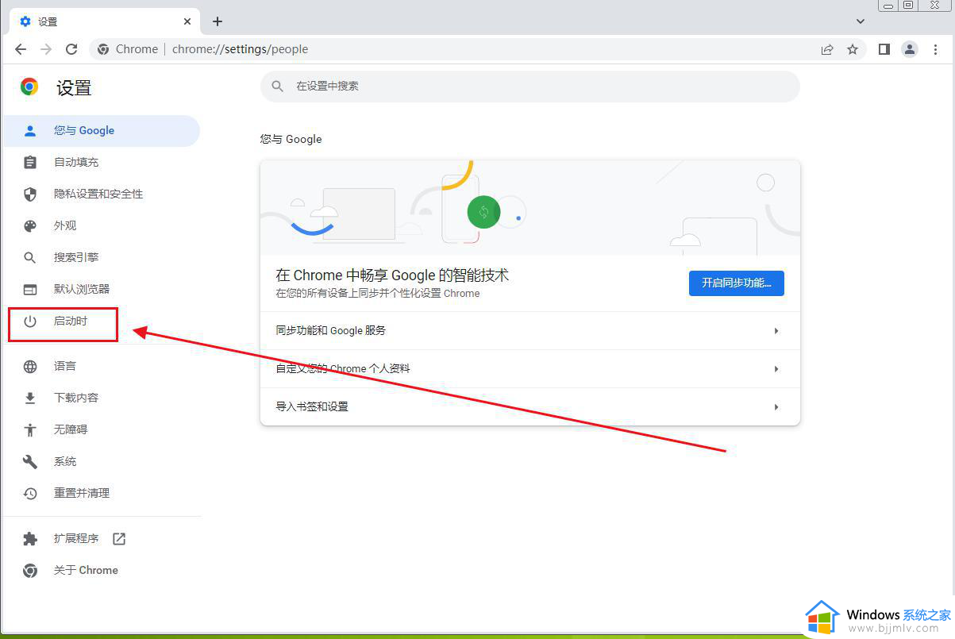Click the Chrome site info chip
Viewport: 955px width, 639px height.
point(128,49)
